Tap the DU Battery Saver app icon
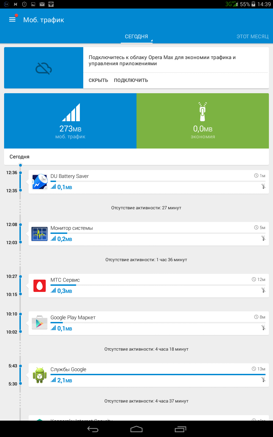 tap(40, 182)
